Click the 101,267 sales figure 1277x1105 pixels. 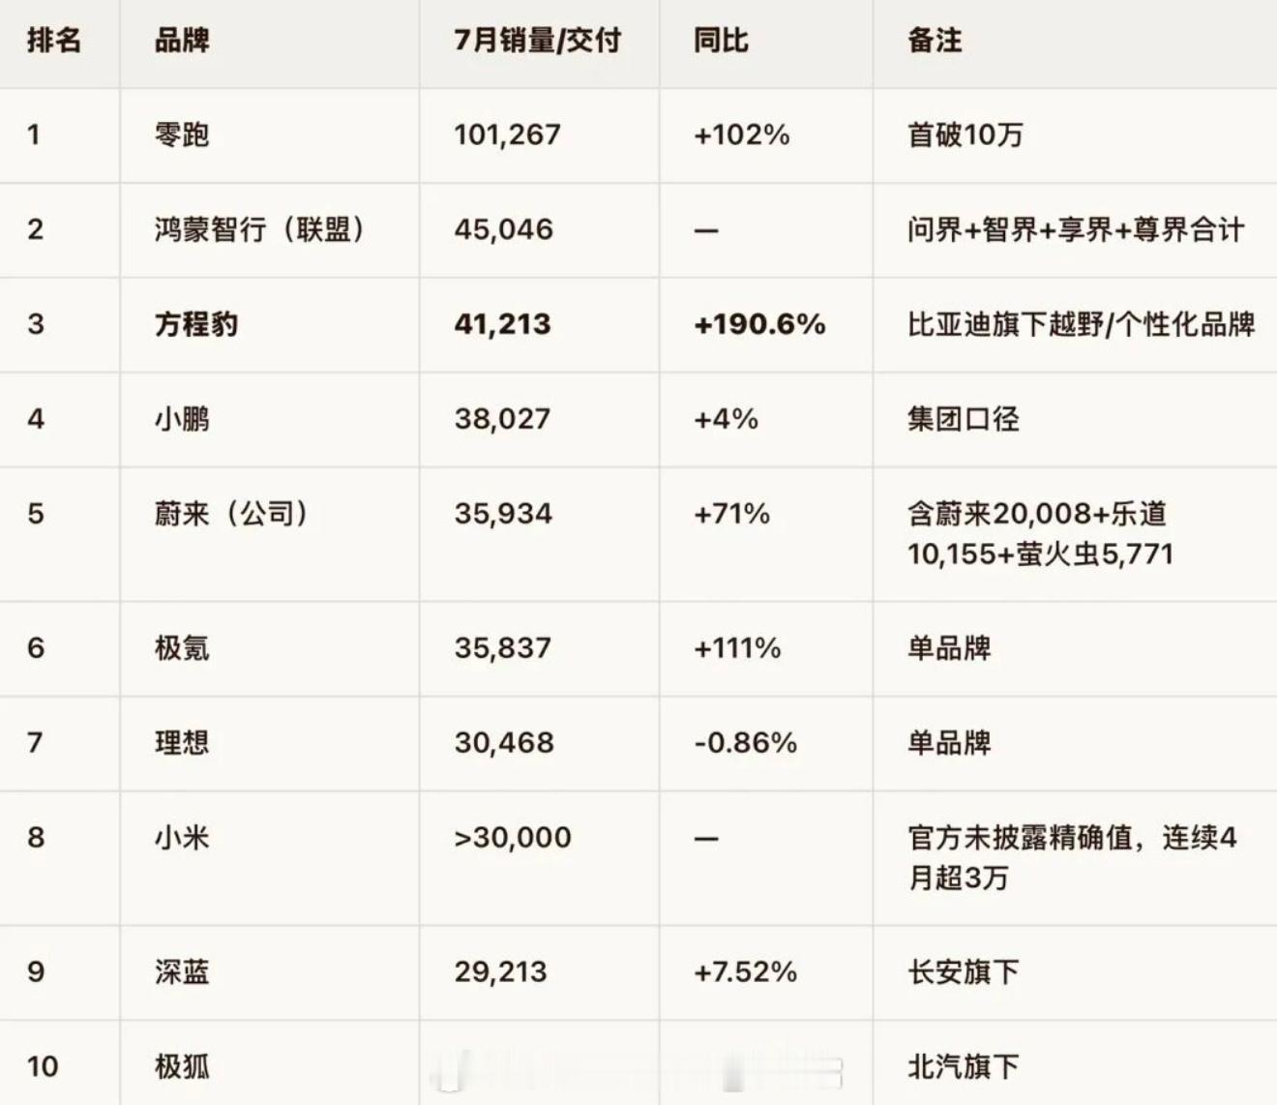pos(508,134)
